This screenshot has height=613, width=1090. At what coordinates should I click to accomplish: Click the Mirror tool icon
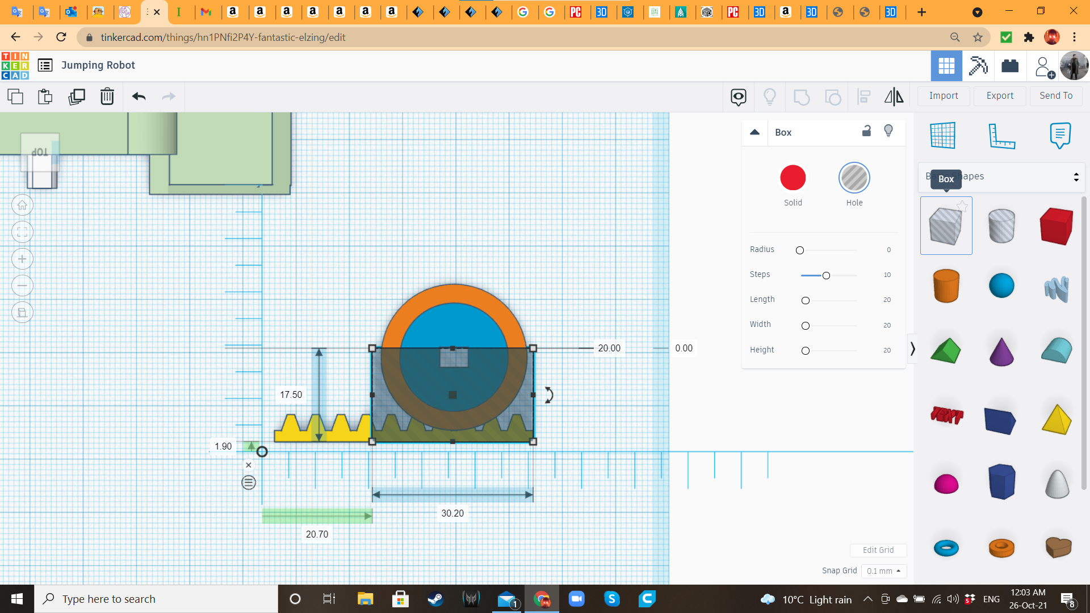[x=894, y=96]
